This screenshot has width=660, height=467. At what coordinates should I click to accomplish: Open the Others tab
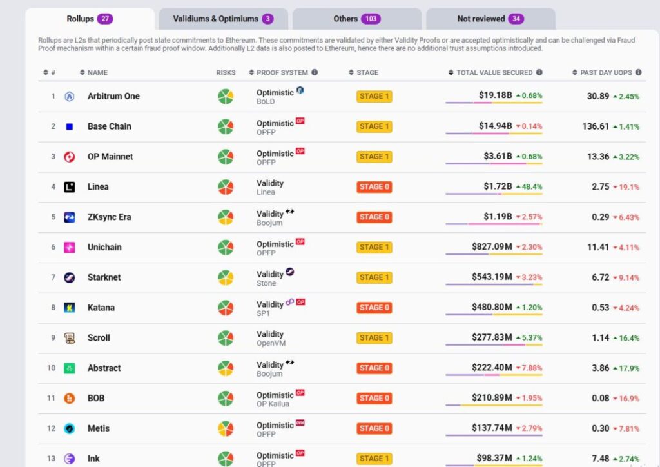click(x=357, y=19)
